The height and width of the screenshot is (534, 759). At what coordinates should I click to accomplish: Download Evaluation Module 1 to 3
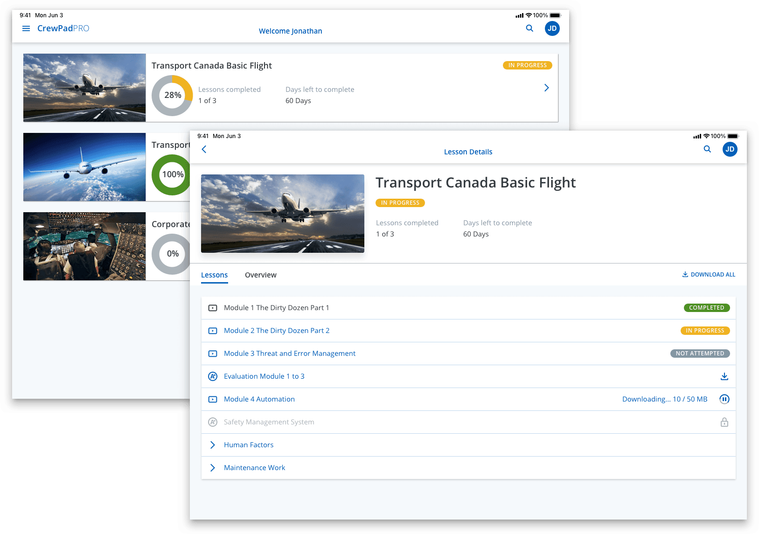(x=724, y=376)
